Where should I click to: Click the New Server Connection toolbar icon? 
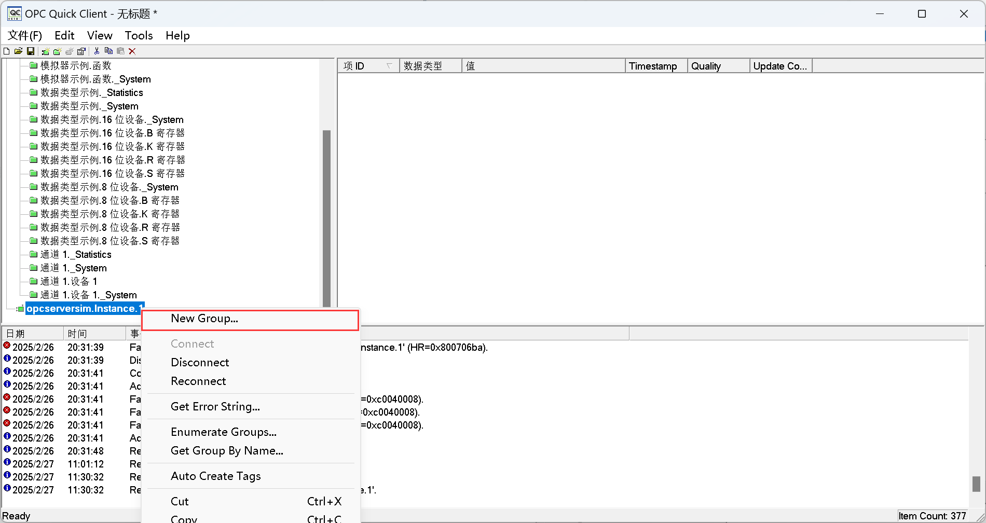click(x=46, y=51)
